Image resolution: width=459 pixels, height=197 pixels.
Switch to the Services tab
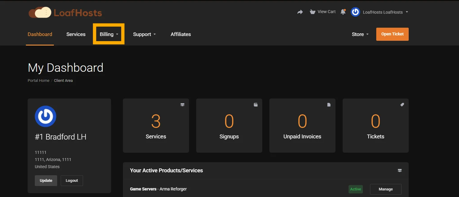[x=76, y=34]
